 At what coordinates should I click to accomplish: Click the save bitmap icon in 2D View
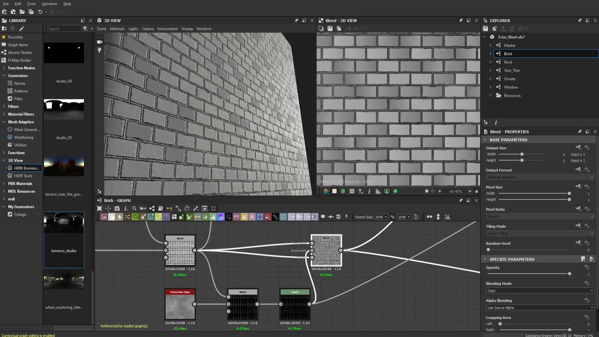click(330, 29)
